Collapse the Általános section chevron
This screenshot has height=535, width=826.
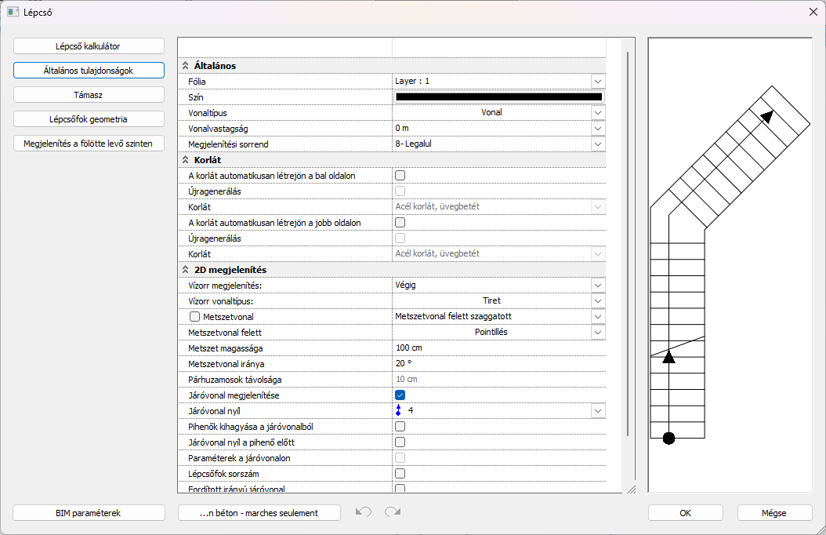[186, 66]
